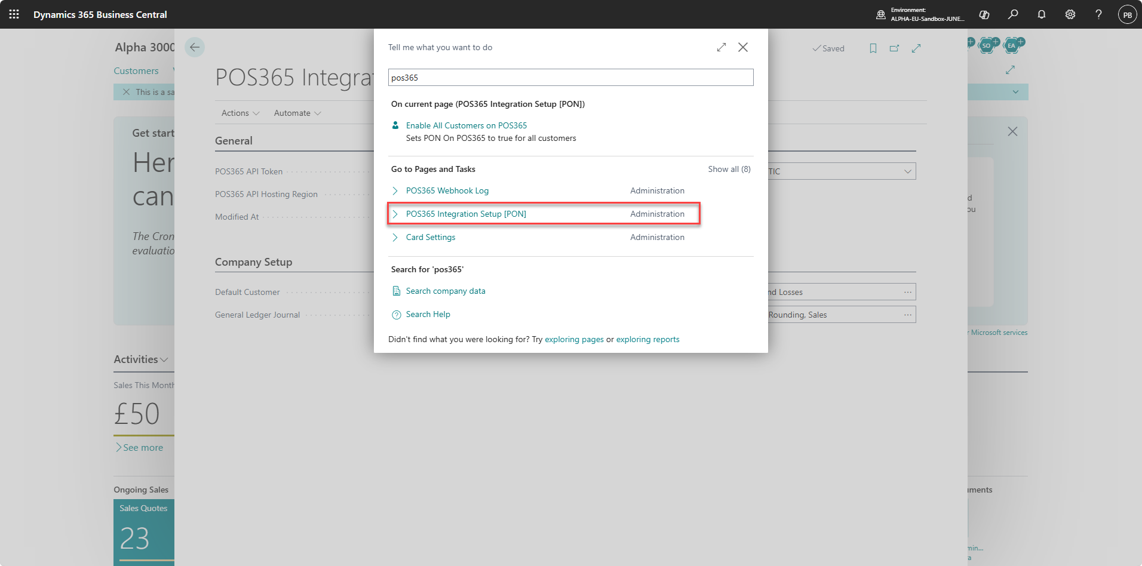Click Search company data
This screenshot has height=566, width=1142.
click(446, 291)
